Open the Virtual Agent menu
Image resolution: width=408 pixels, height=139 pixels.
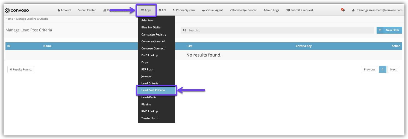click(x=212, y=10)
